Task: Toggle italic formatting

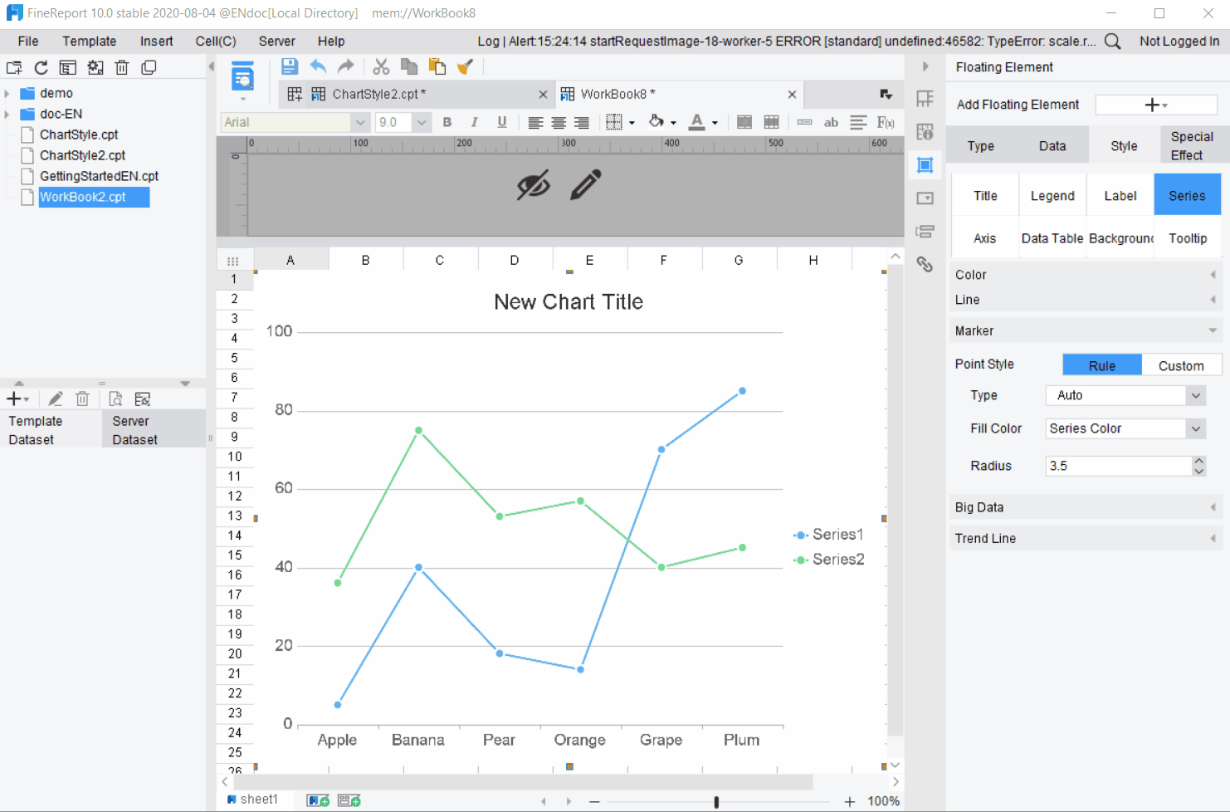Action: 474,123
